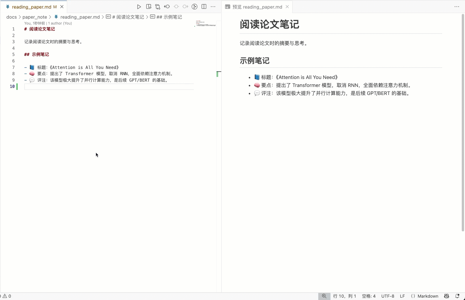The width and height of the screenshot is (465, 300).
Task: Run the file with the play icon
Action: point(139,7)
